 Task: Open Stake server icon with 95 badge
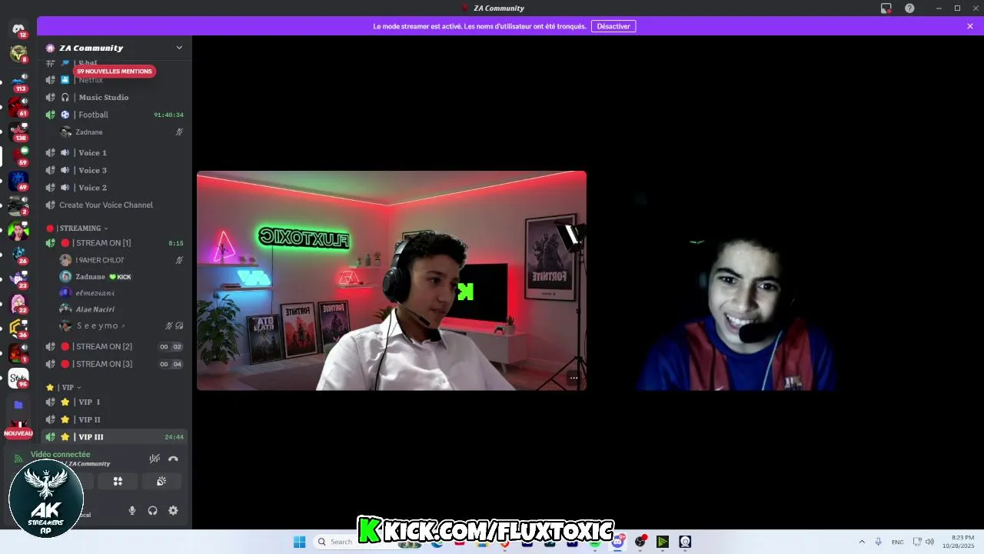pos(18,377)
